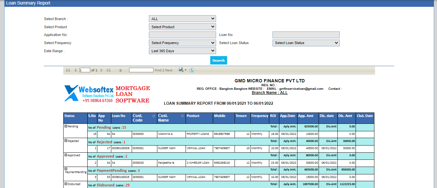Open the Select Loan Status dropdown
This screenshot has height=188, width=437.
click(306, 43)
